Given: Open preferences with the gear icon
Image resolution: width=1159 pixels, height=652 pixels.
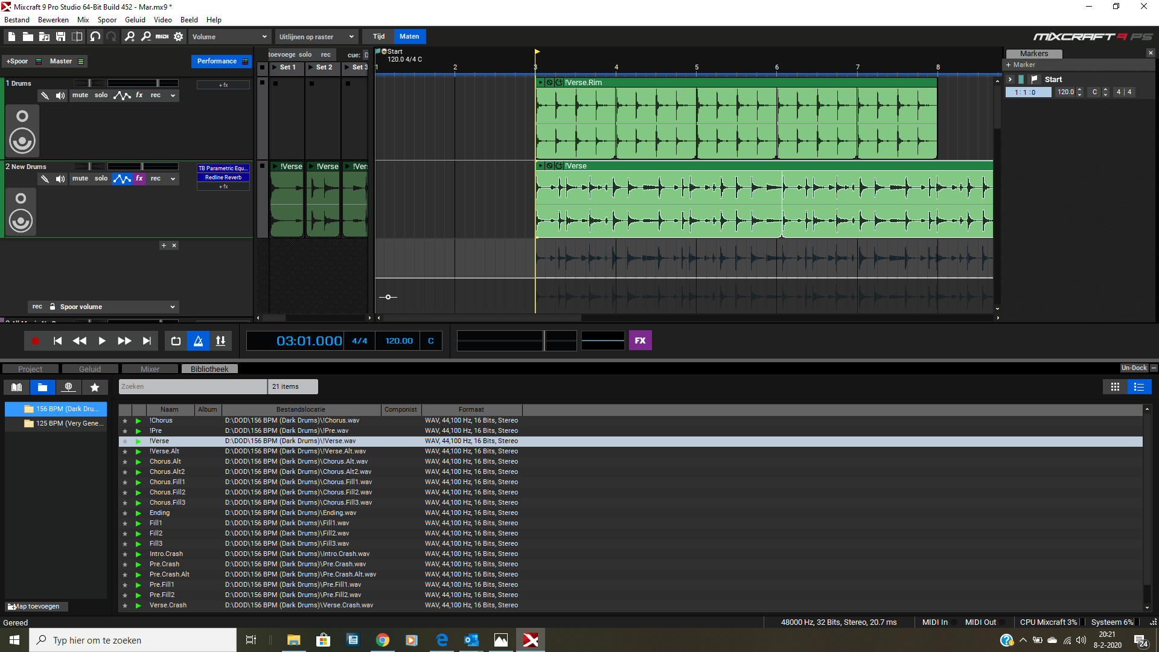Looking at the screenshot, I should click(179, 37).
